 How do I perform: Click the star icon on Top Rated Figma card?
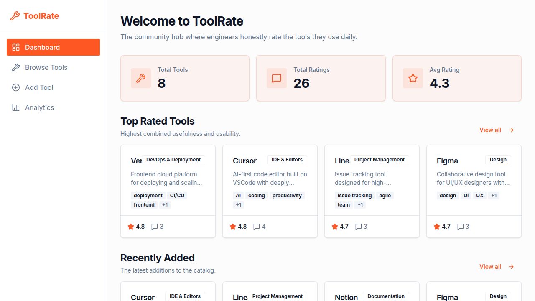tap(437, 227)
